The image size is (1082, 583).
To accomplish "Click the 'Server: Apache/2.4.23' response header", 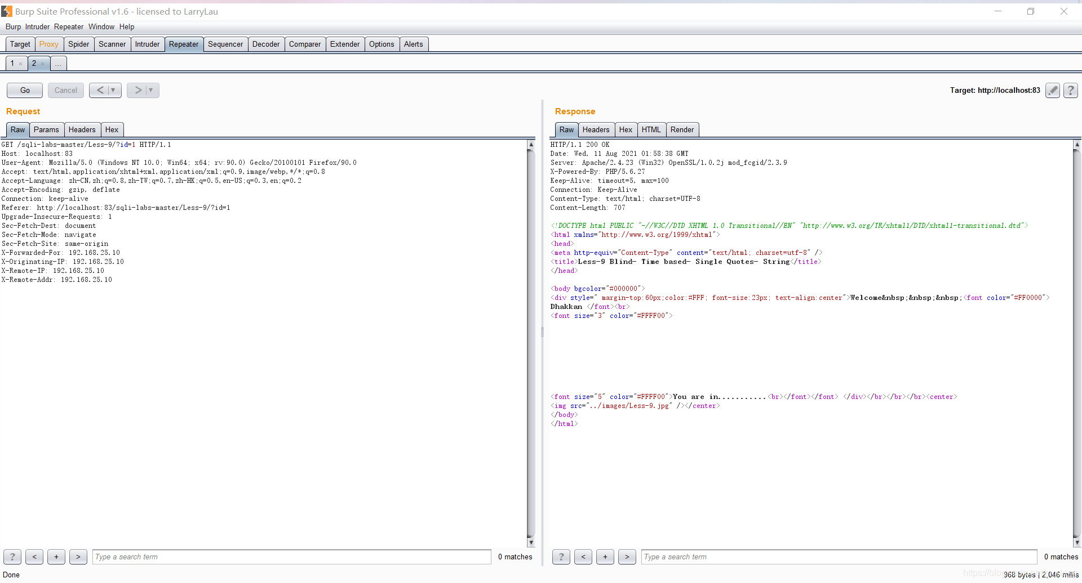I will (x=669, y=163).
